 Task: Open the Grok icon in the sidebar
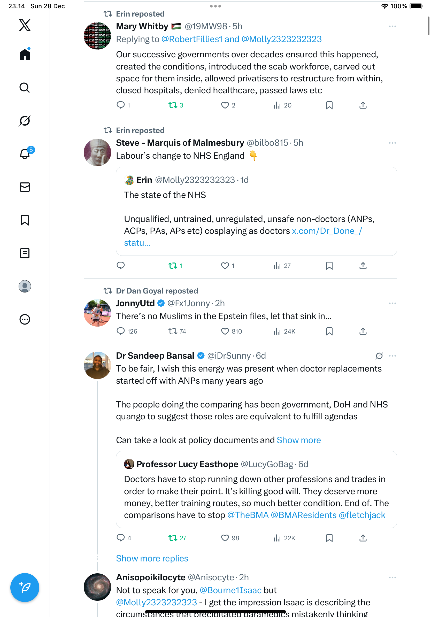coord(25,121)
